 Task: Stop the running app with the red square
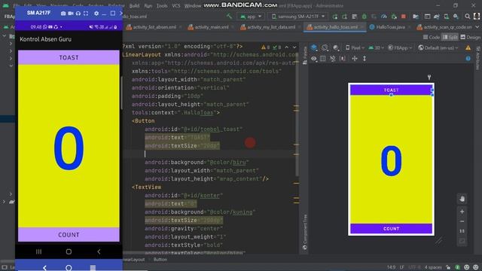coord(404,17)
